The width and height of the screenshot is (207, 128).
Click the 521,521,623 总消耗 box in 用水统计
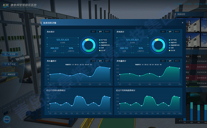[62, 41]
